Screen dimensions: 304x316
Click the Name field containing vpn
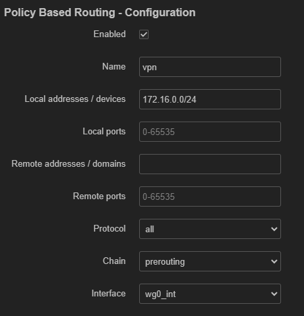[210, 67]
